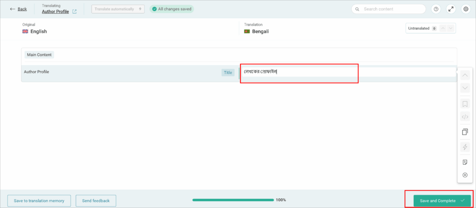Screen dimensions: 476x208
Task: Open the settings gear icon
Action: click(465, 9)
